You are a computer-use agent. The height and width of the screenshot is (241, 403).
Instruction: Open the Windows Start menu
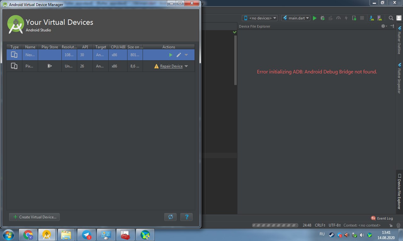click(x=8, y=234)
